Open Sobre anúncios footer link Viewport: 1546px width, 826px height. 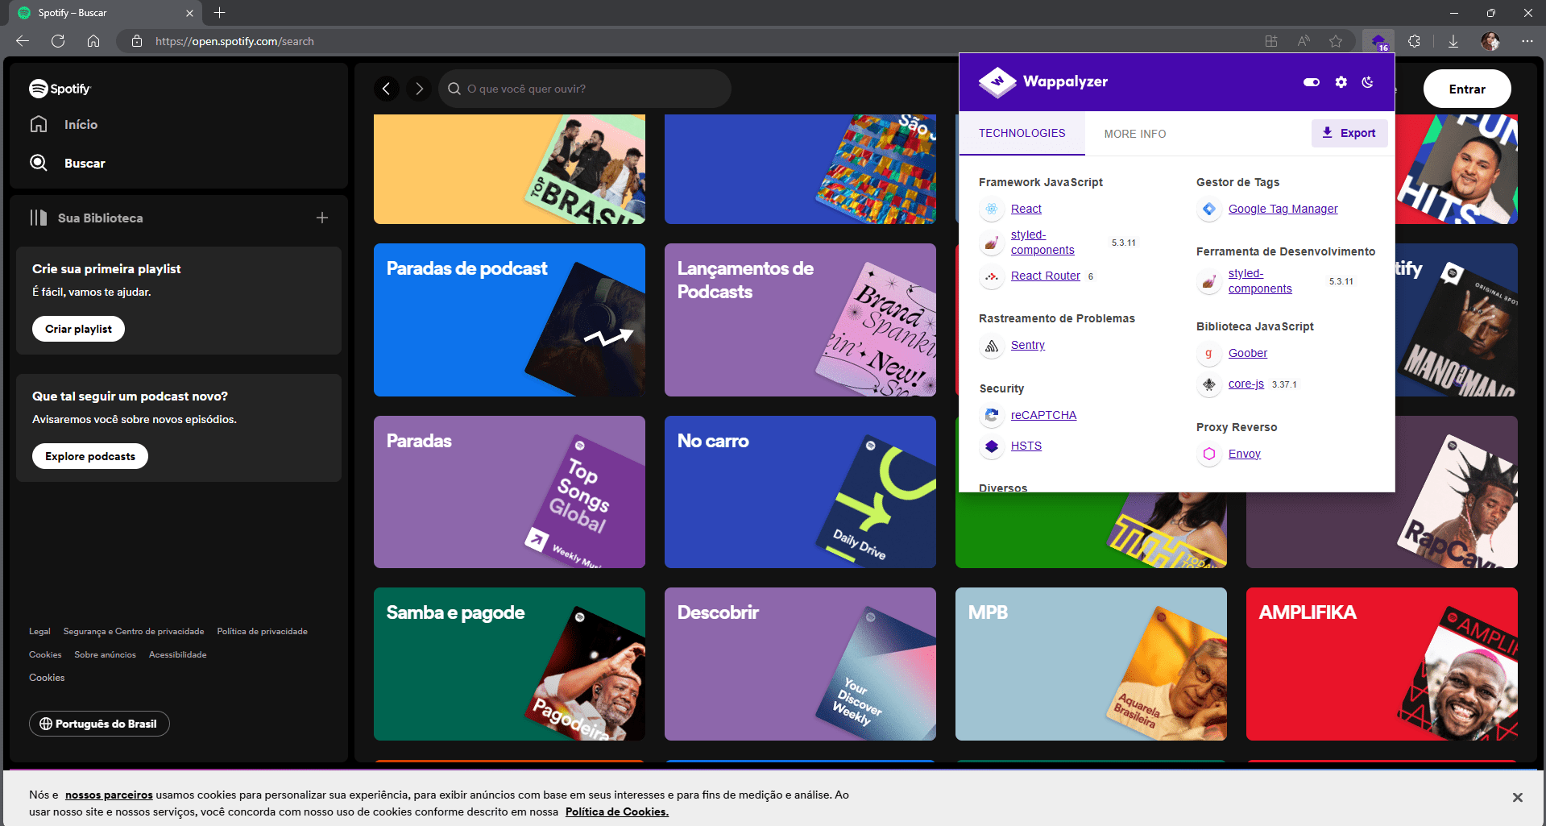(x=105, y=654)
